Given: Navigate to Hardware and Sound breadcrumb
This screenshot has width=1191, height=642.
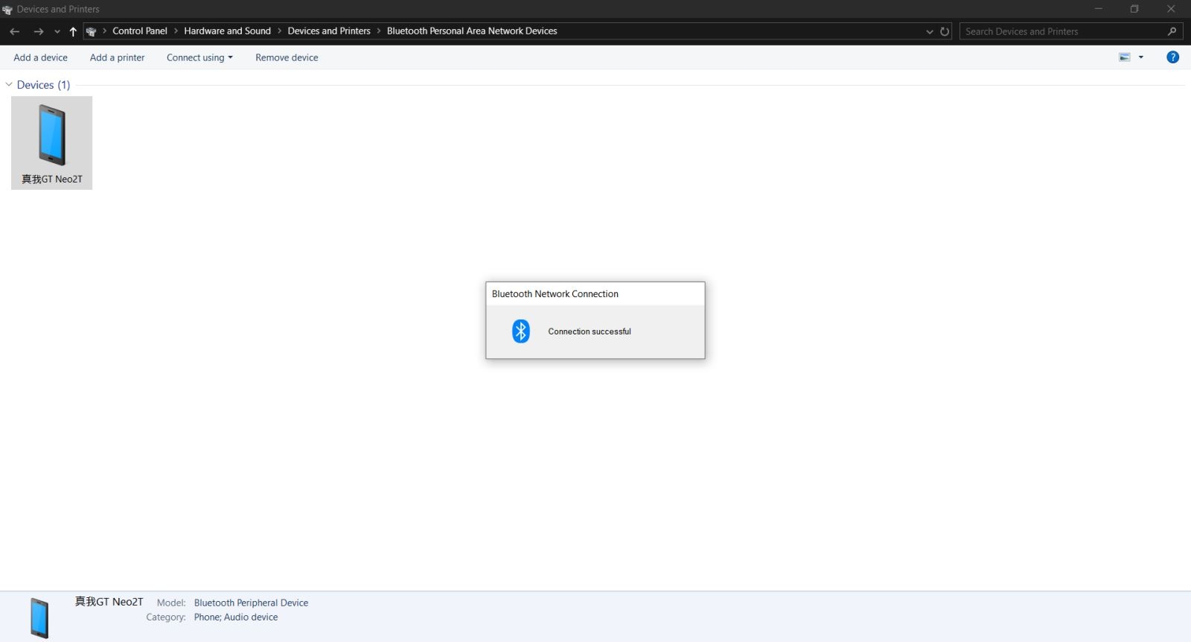Looking at the screenshot, I should pyautogui.click(x=227, y=31).
